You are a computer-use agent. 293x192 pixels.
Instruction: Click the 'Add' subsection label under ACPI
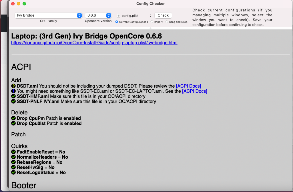pyautogui.click(x=16, y=80)
